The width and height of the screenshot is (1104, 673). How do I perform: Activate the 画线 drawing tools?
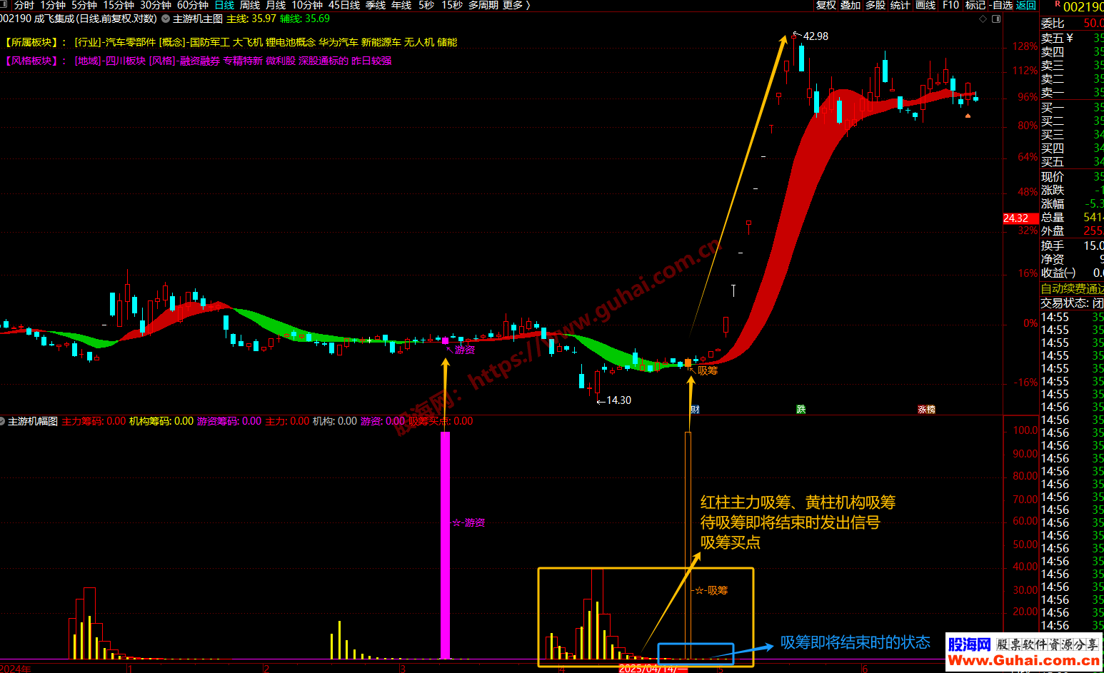[x=925, y=5]
